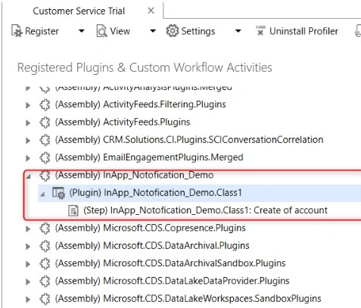Select the InApp_Notofication_Demo.Class1 plugin icon

(x=58, y=193)
